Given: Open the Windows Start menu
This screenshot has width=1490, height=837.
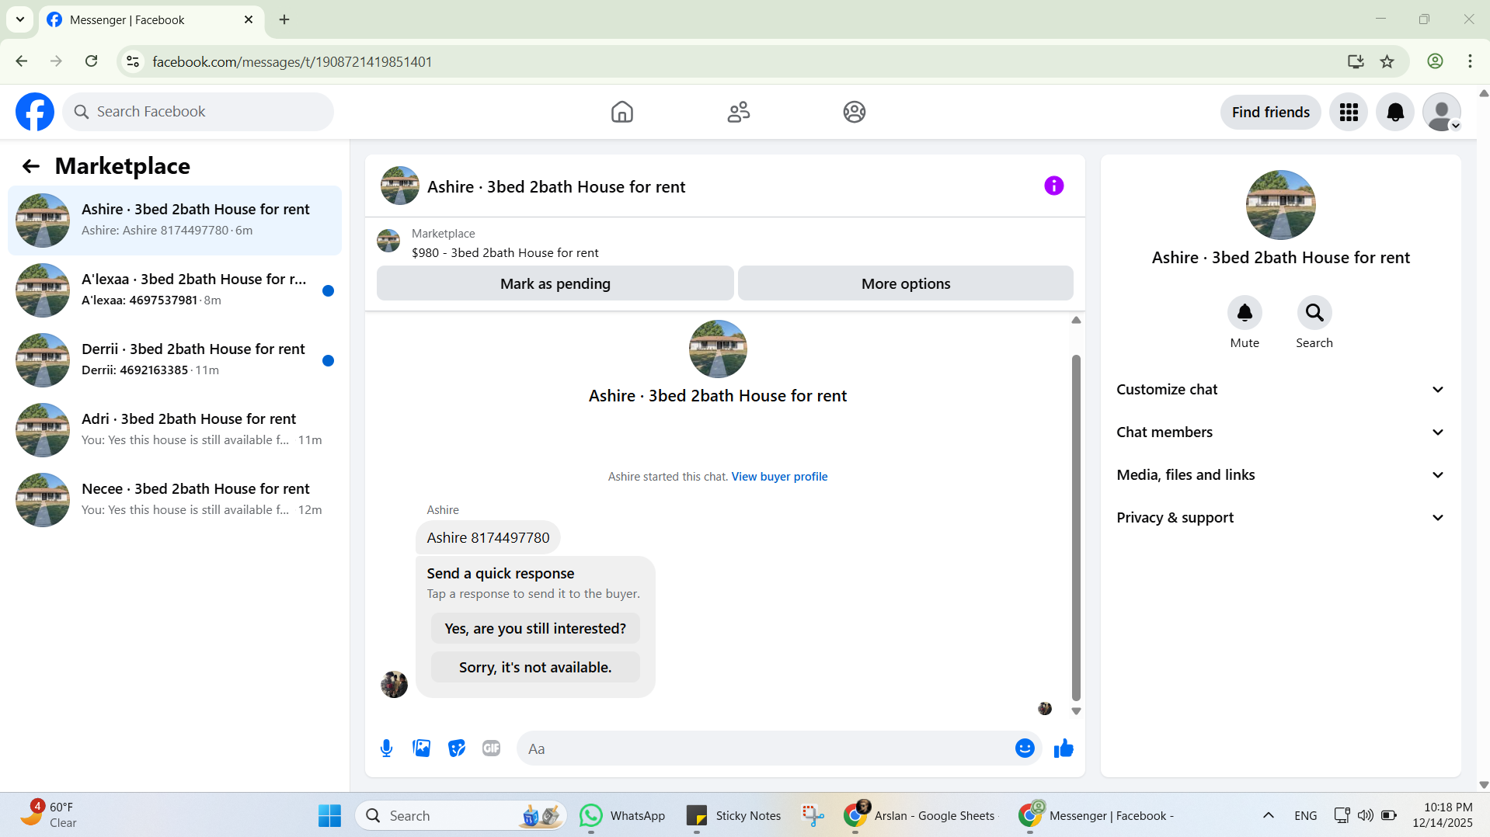Looking at the screenshot, I should click(x=329, y=815).
